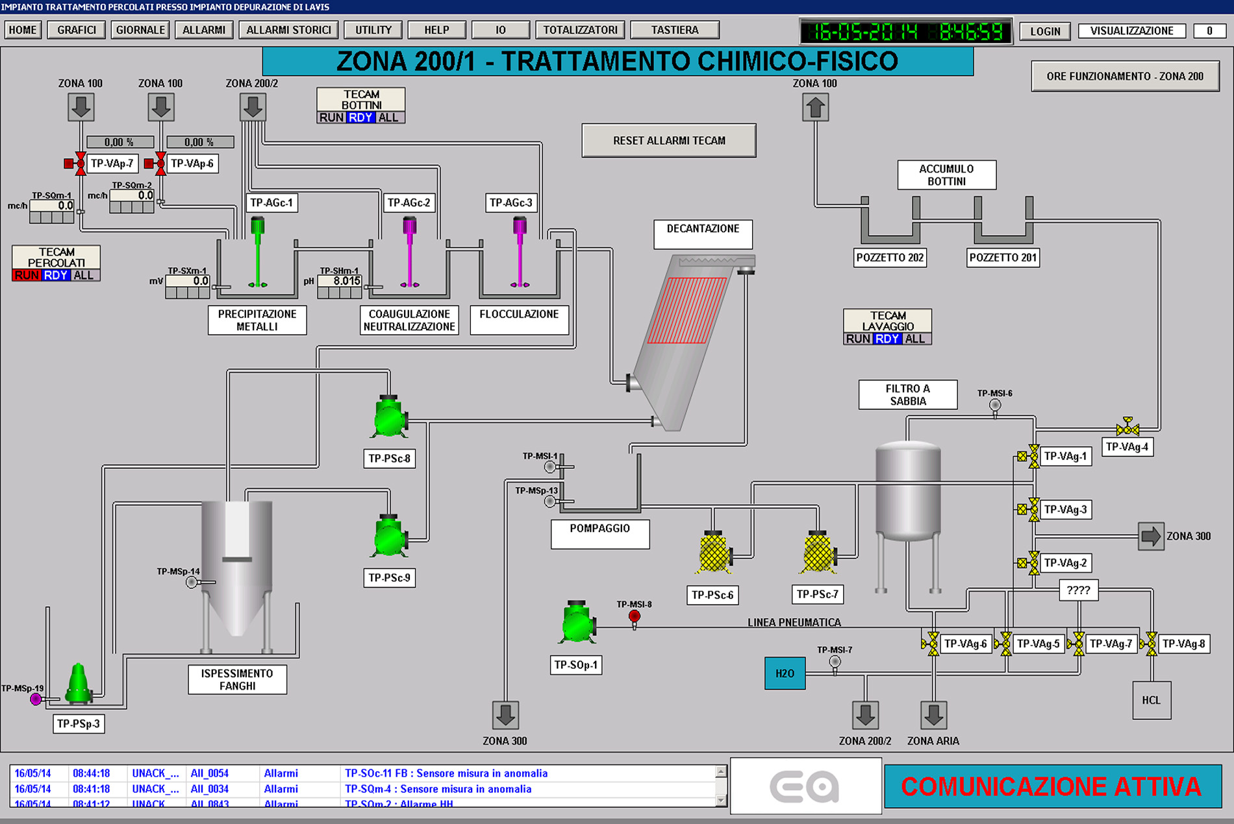Select the TP-PSc-7 yellow hatched pump
Image resolution: width=1234 pixels, height=824 pixels.
(818, 553)
